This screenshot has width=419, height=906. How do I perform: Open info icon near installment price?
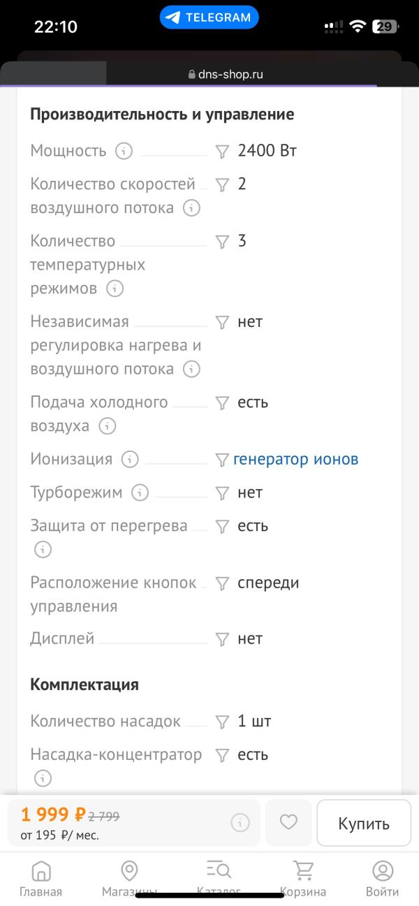(240, 823)
